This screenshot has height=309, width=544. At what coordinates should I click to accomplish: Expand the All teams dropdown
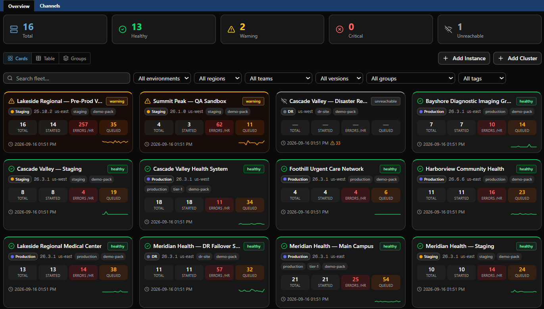click(279, 78)
